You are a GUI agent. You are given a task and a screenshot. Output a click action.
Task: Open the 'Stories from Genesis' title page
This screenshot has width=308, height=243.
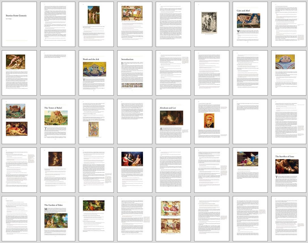tap(19, 24)
